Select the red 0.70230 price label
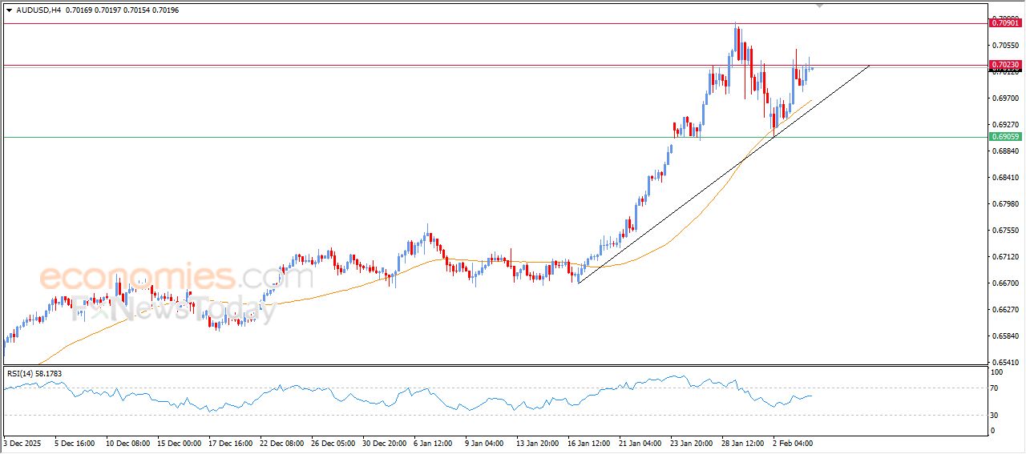1026x454 pixels. click(1005, 65)
